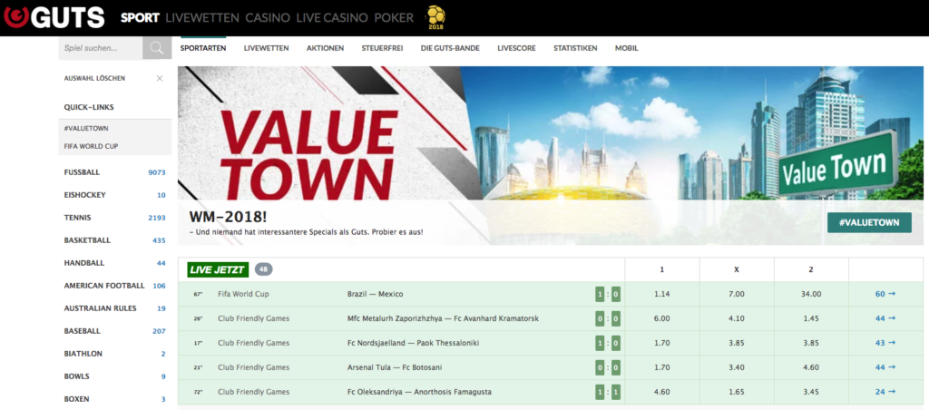Select odds 3.45 for Anorthosis Famagusta

(x=811, y=392)
